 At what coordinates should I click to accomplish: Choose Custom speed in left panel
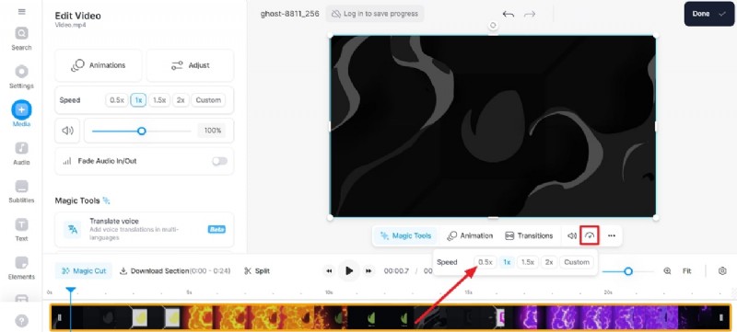pos(208,100)
